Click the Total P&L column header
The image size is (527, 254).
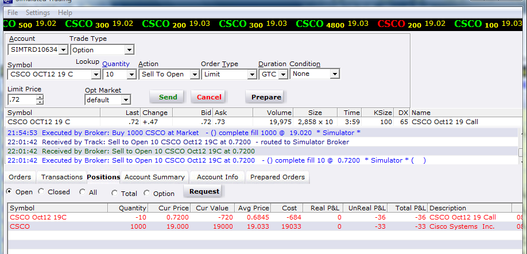click(408, 208)
